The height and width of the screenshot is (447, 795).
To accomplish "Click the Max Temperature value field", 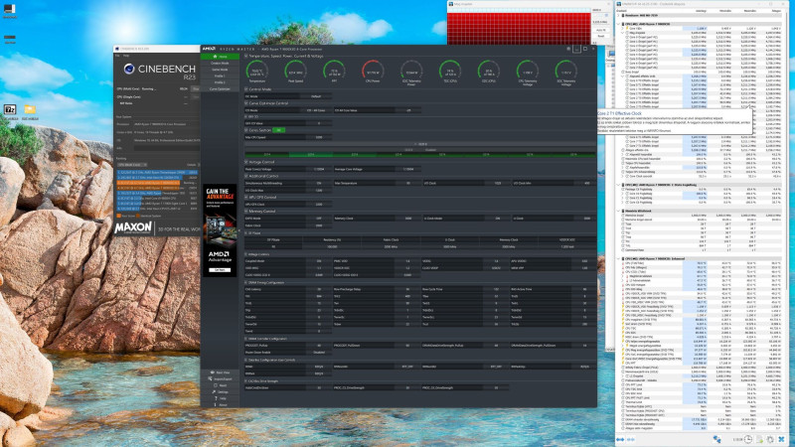I will click(408, 183).
